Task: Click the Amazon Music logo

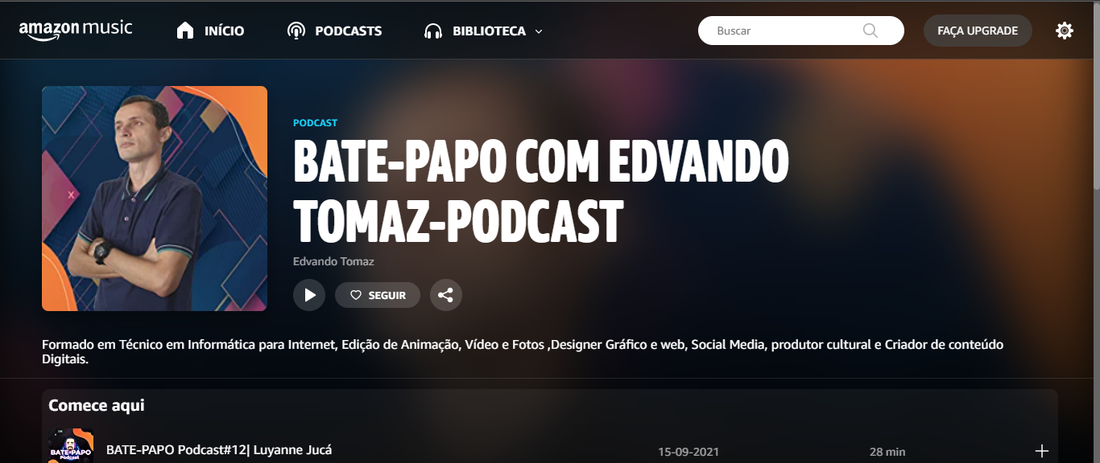Action: coord(76,31)
